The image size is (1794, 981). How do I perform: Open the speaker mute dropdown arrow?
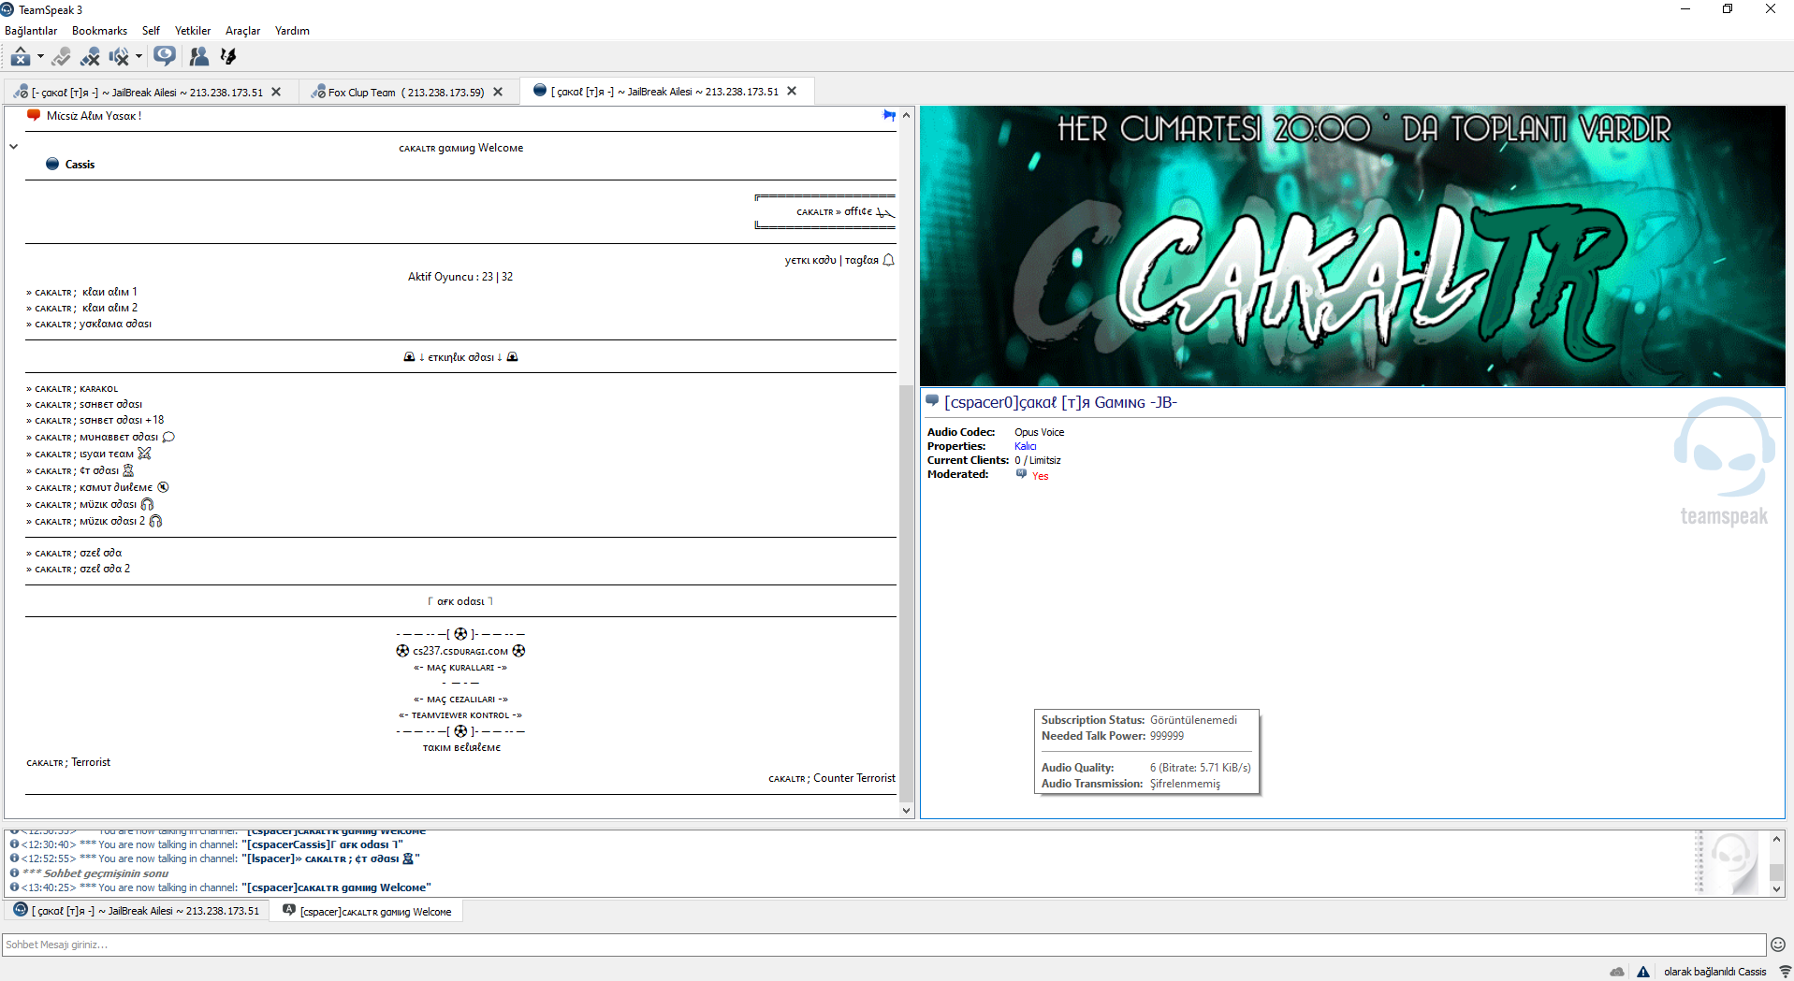coord(139,57)
